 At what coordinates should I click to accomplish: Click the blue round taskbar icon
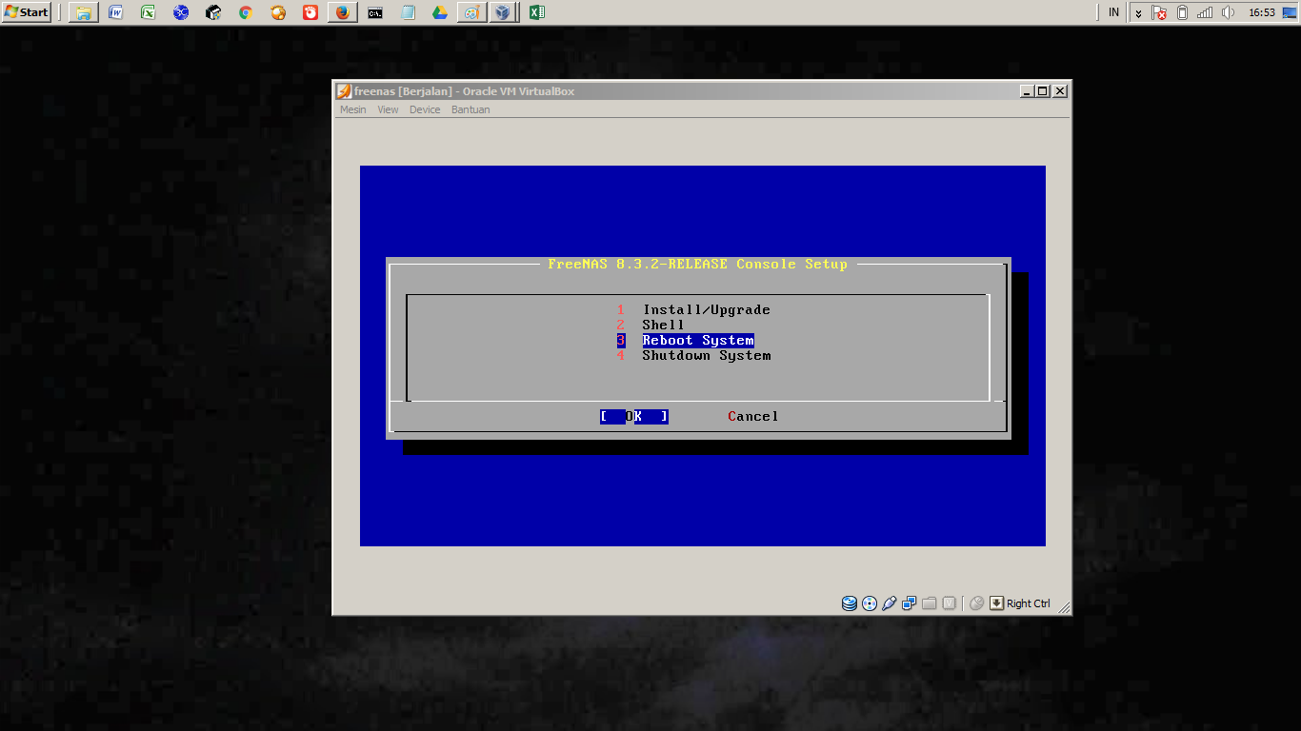(181, 12)
